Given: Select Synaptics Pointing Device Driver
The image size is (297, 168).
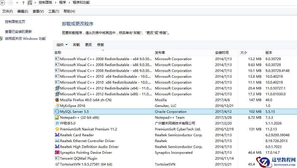Looking at the screenshot, I should coord(86,153).
